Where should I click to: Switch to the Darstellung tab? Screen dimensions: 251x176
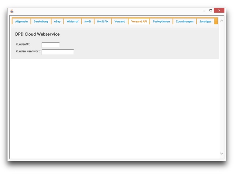(41, 21)
